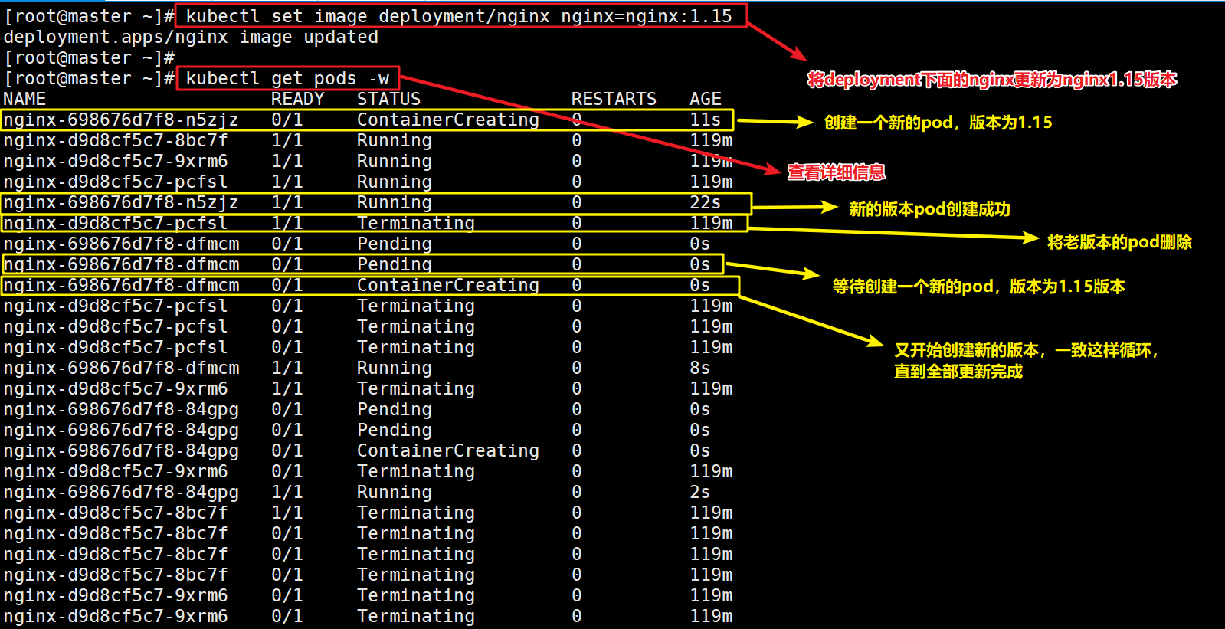Click the RESTARTS column header
This screenshot has width=1225, height=629.
click(x=614, y=99)
